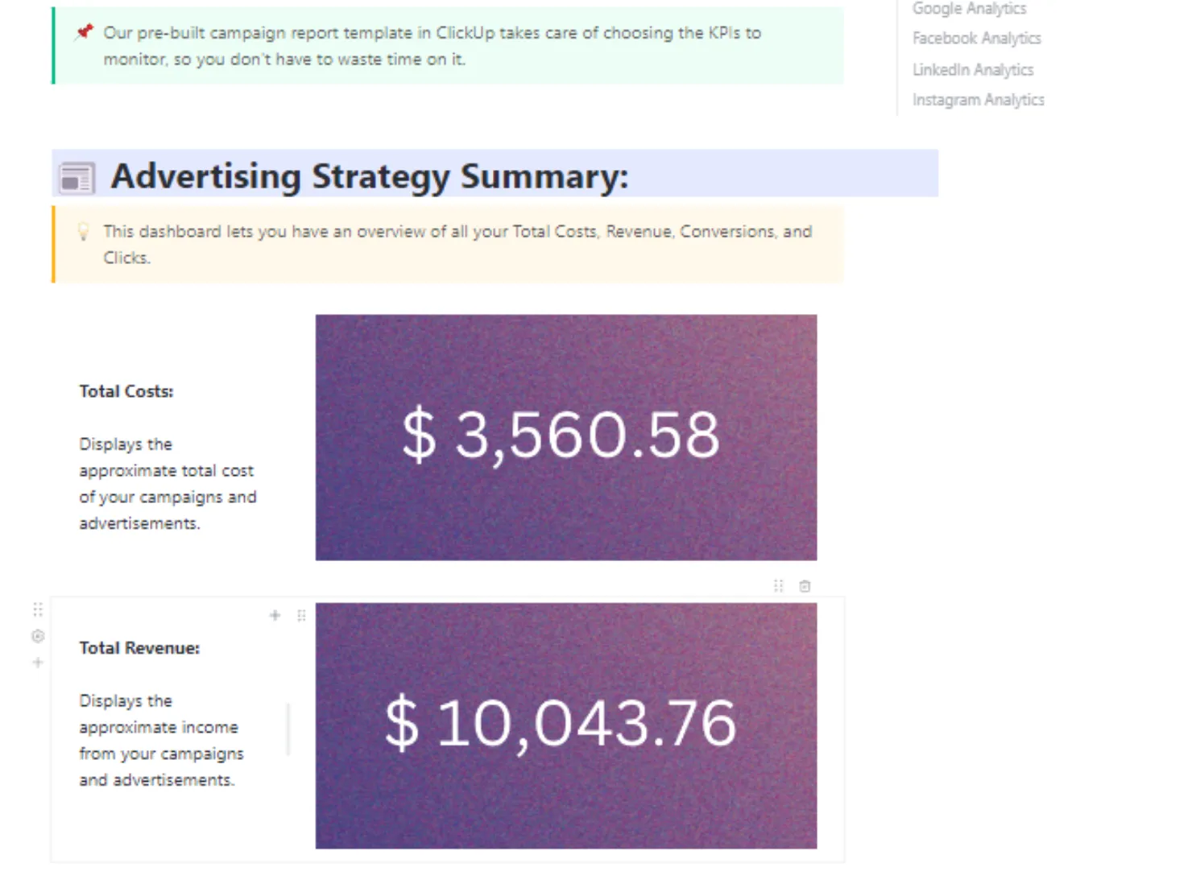Viewport: 1192px width, 892px height.
Task: Go to LinkedIn Analytics in outline
Action: (x=972, y=69)
